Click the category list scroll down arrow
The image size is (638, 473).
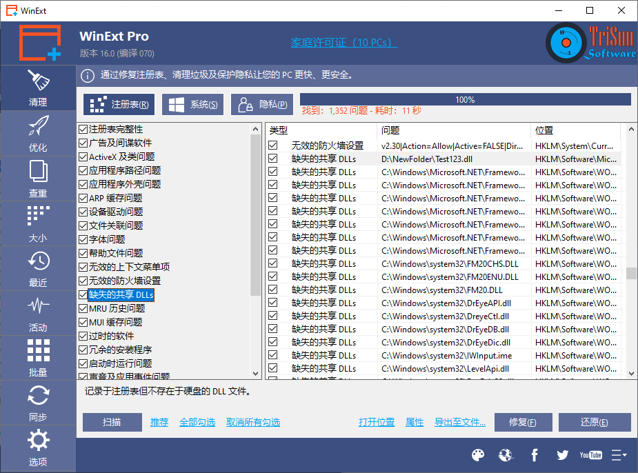point(255,373)
